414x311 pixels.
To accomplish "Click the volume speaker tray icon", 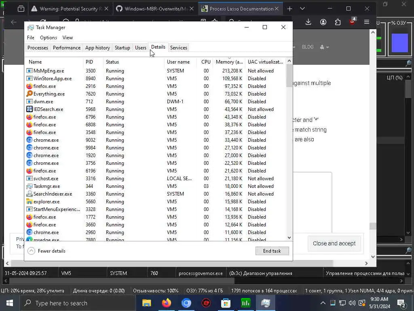I will 352,303.
